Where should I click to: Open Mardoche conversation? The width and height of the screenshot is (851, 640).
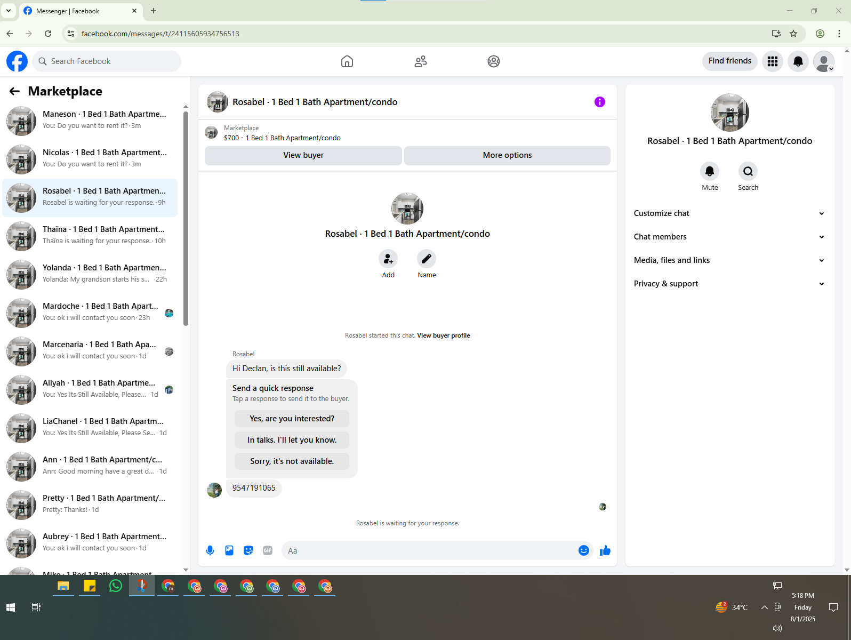pos(90,313)
